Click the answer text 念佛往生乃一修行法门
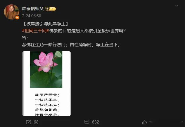185x127 pixels. 44,45
